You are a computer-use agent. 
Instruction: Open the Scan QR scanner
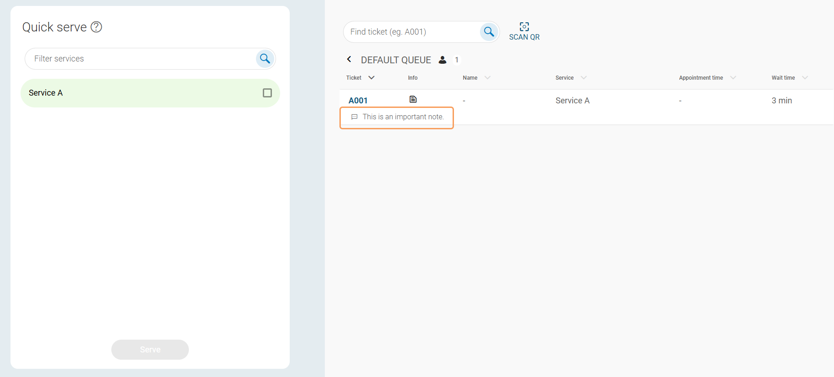click(x=524, y=31)
